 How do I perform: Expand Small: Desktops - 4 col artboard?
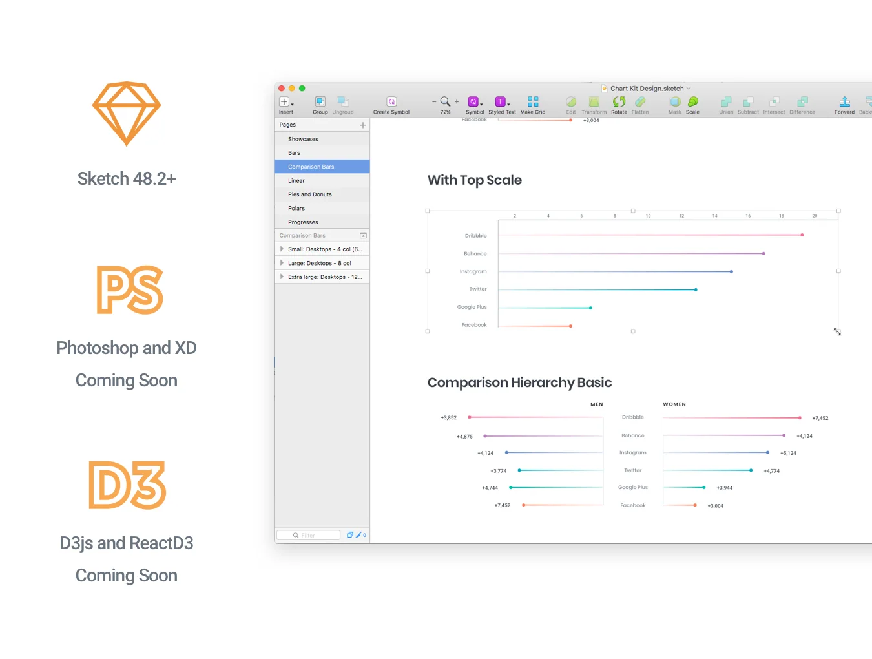pos(282,249)
